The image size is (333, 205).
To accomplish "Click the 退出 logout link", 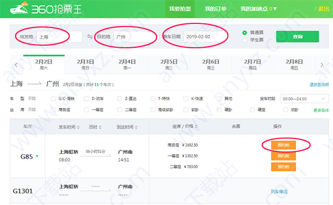I will pos(324,9).
